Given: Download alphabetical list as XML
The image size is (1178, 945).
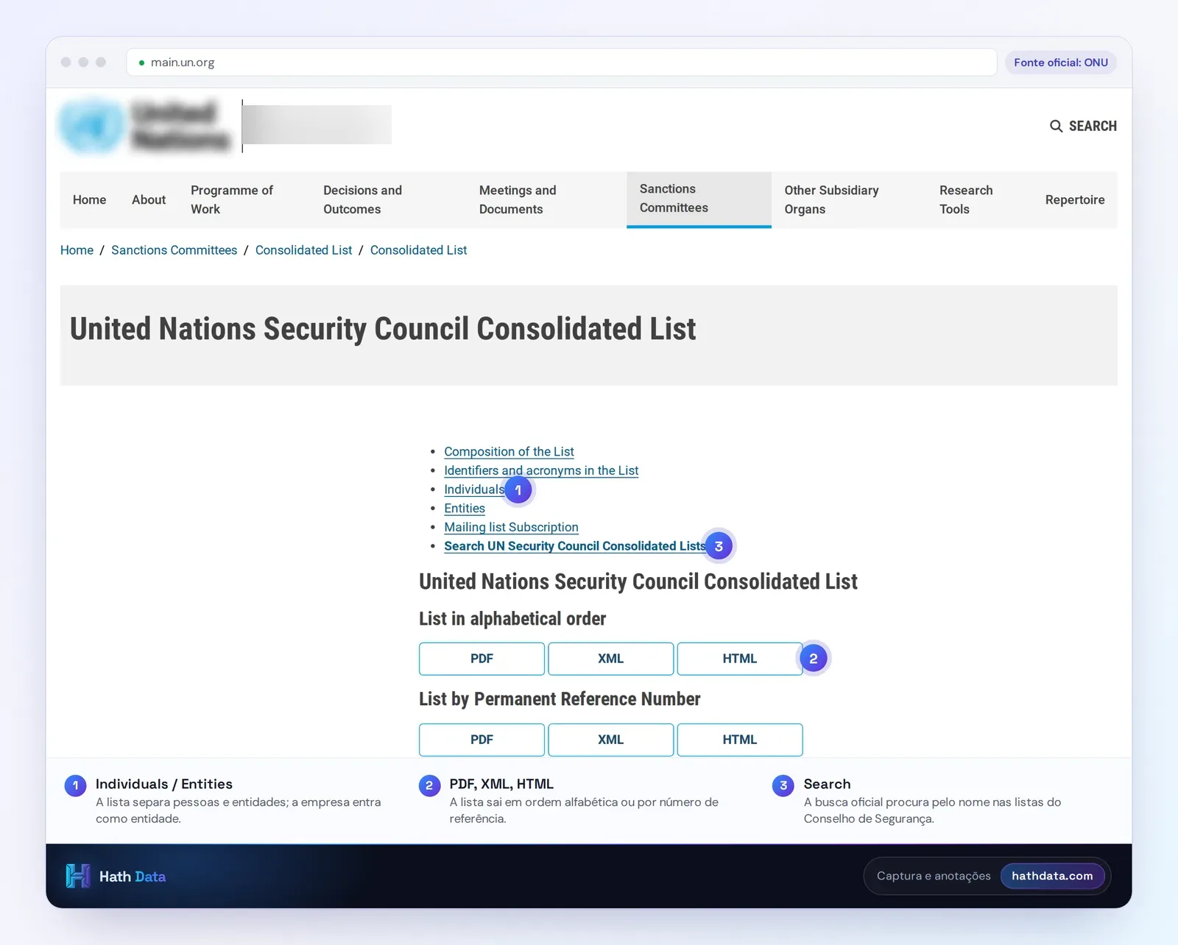Looking at the screenshot, I should click(x=610, y=659).
